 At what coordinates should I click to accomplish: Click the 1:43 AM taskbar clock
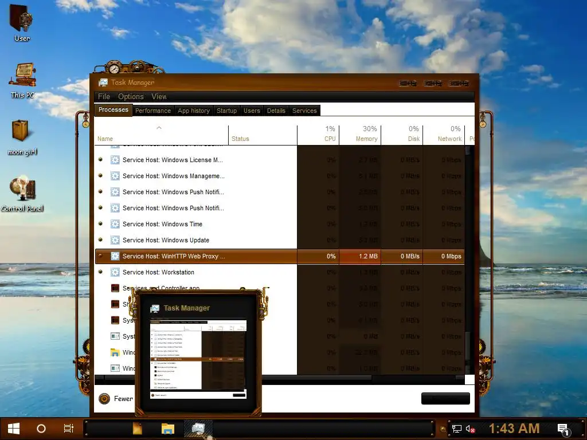tap(514, 429)
